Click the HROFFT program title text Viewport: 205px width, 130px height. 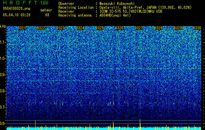tap(20, 3)
